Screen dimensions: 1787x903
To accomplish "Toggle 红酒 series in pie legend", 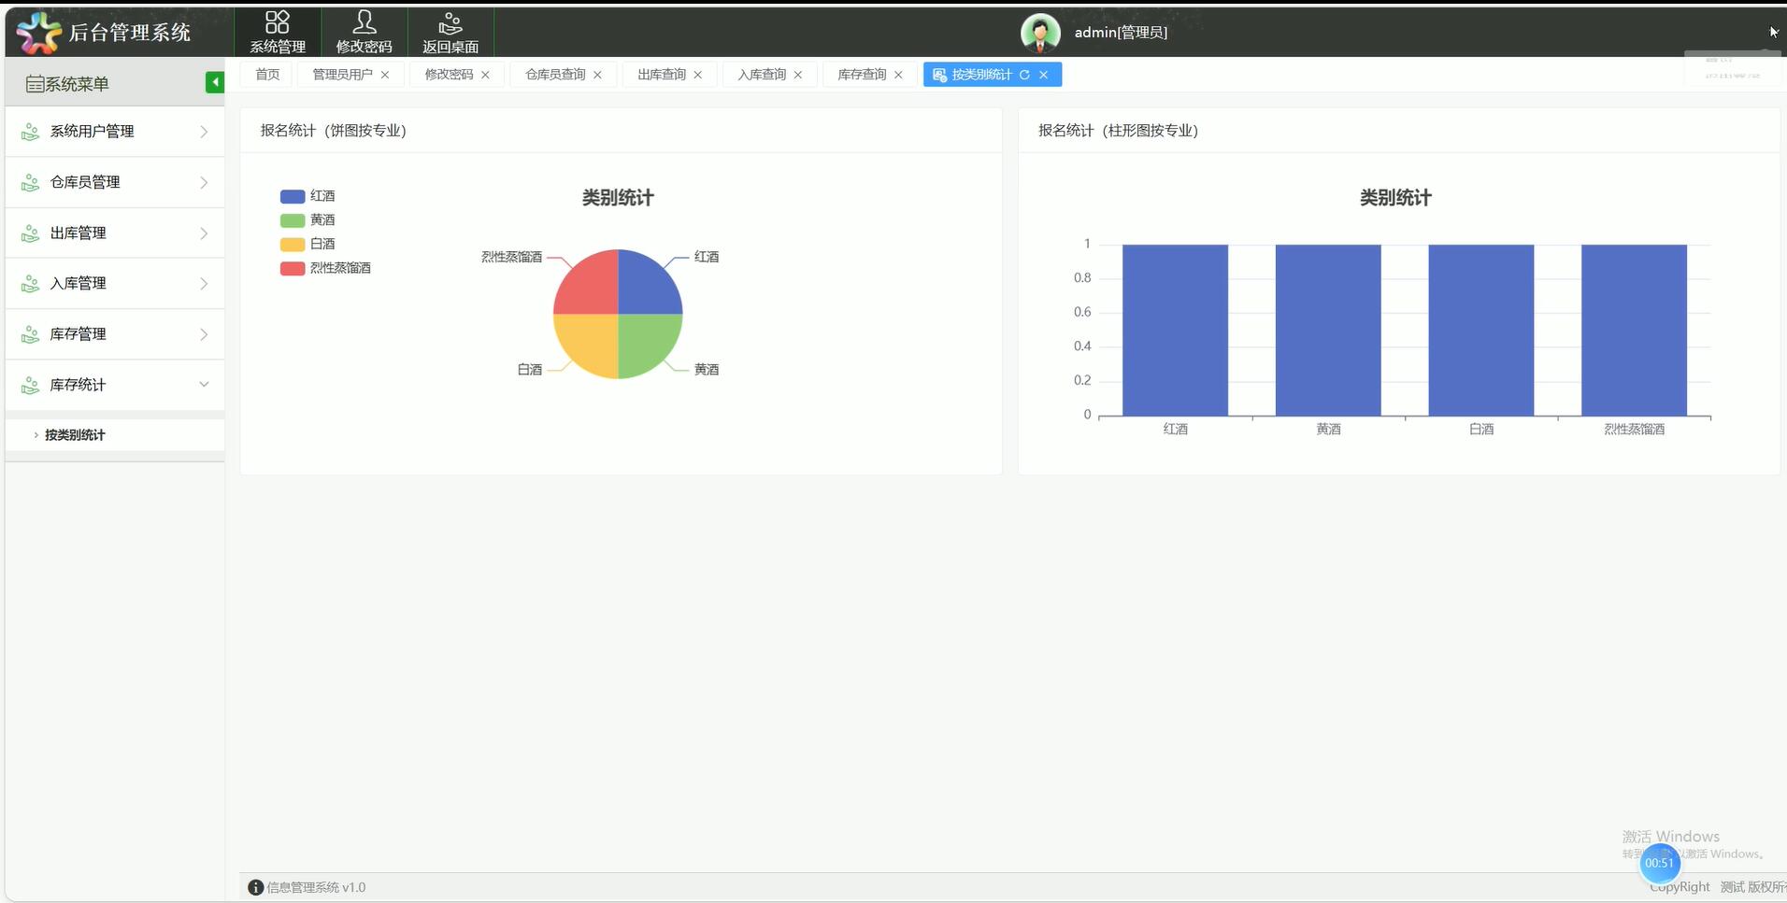I will click(x=307, y=196).
